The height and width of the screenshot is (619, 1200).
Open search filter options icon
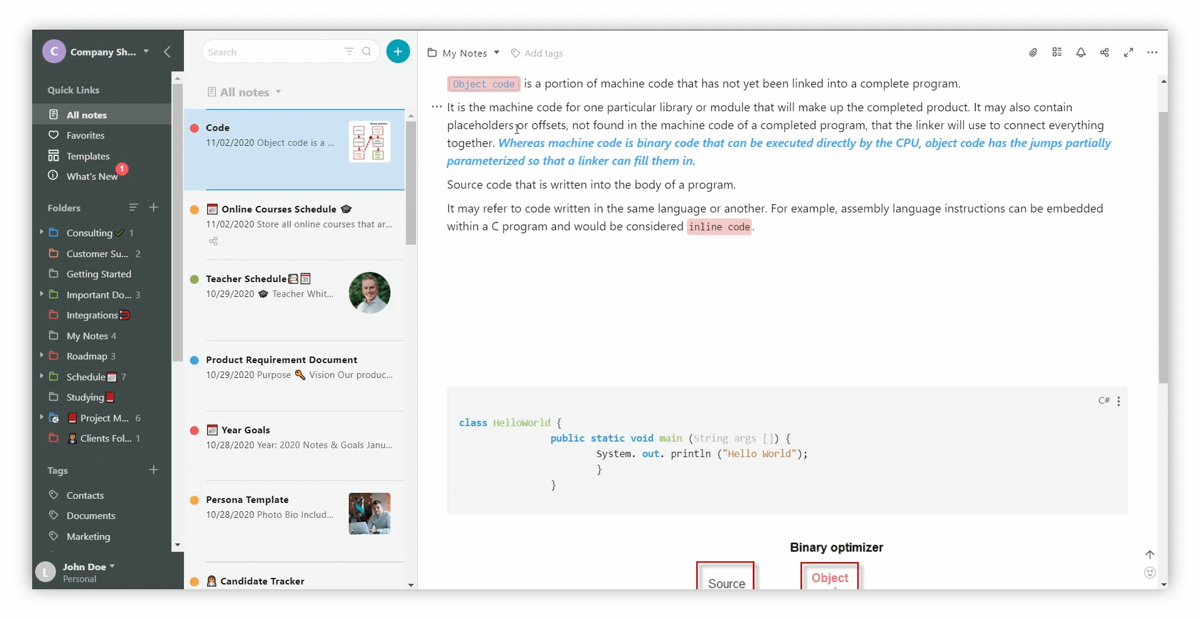click(x=349, y=52)
